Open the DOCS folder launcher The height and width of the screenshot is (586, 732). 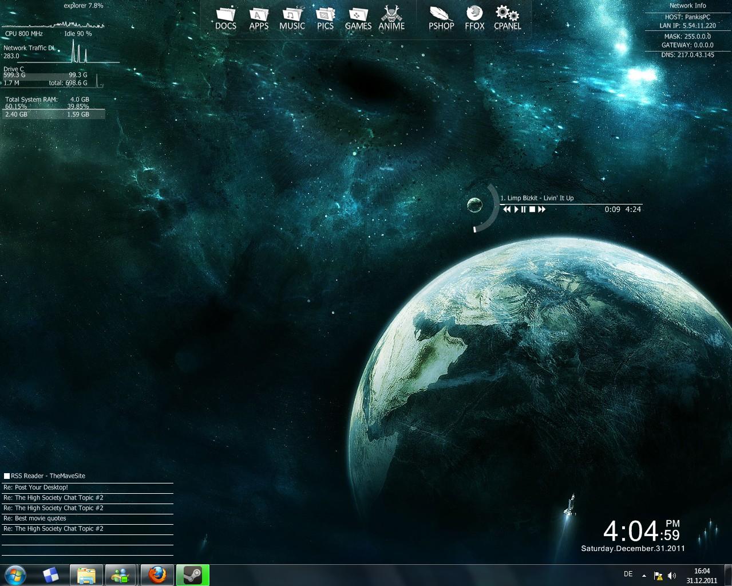(x=225, y=18)
